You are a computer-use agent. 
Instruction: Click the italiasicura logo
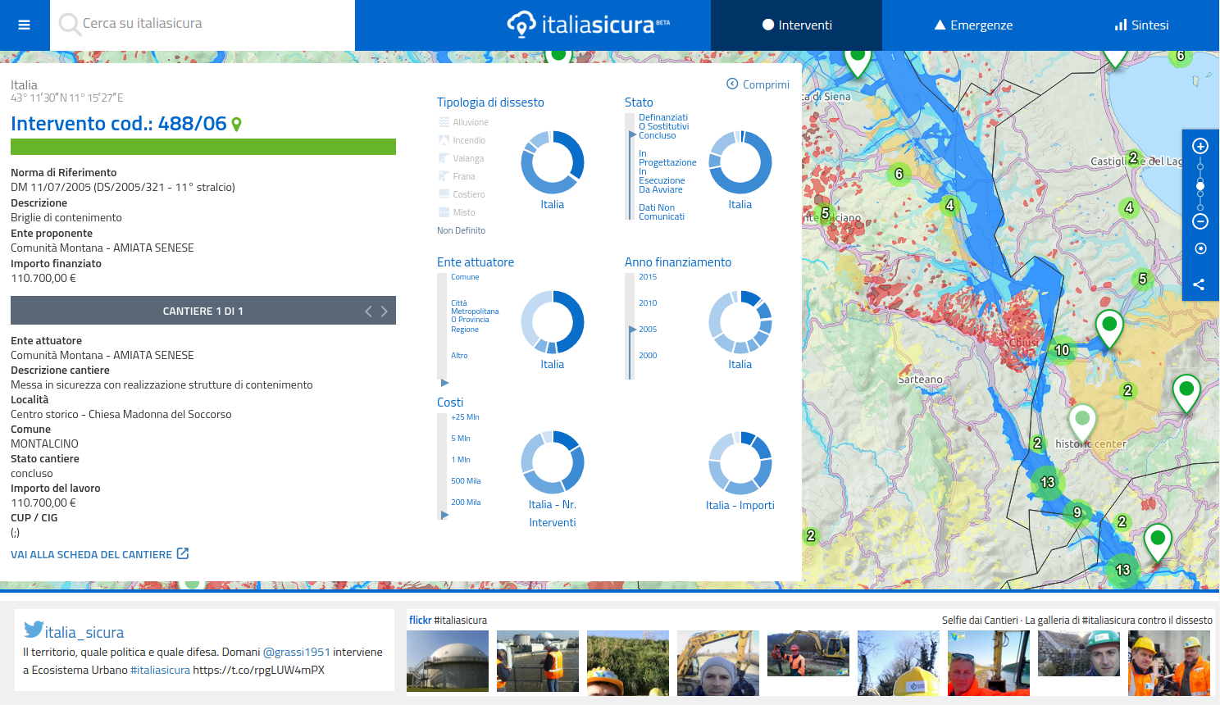(589, 25)
